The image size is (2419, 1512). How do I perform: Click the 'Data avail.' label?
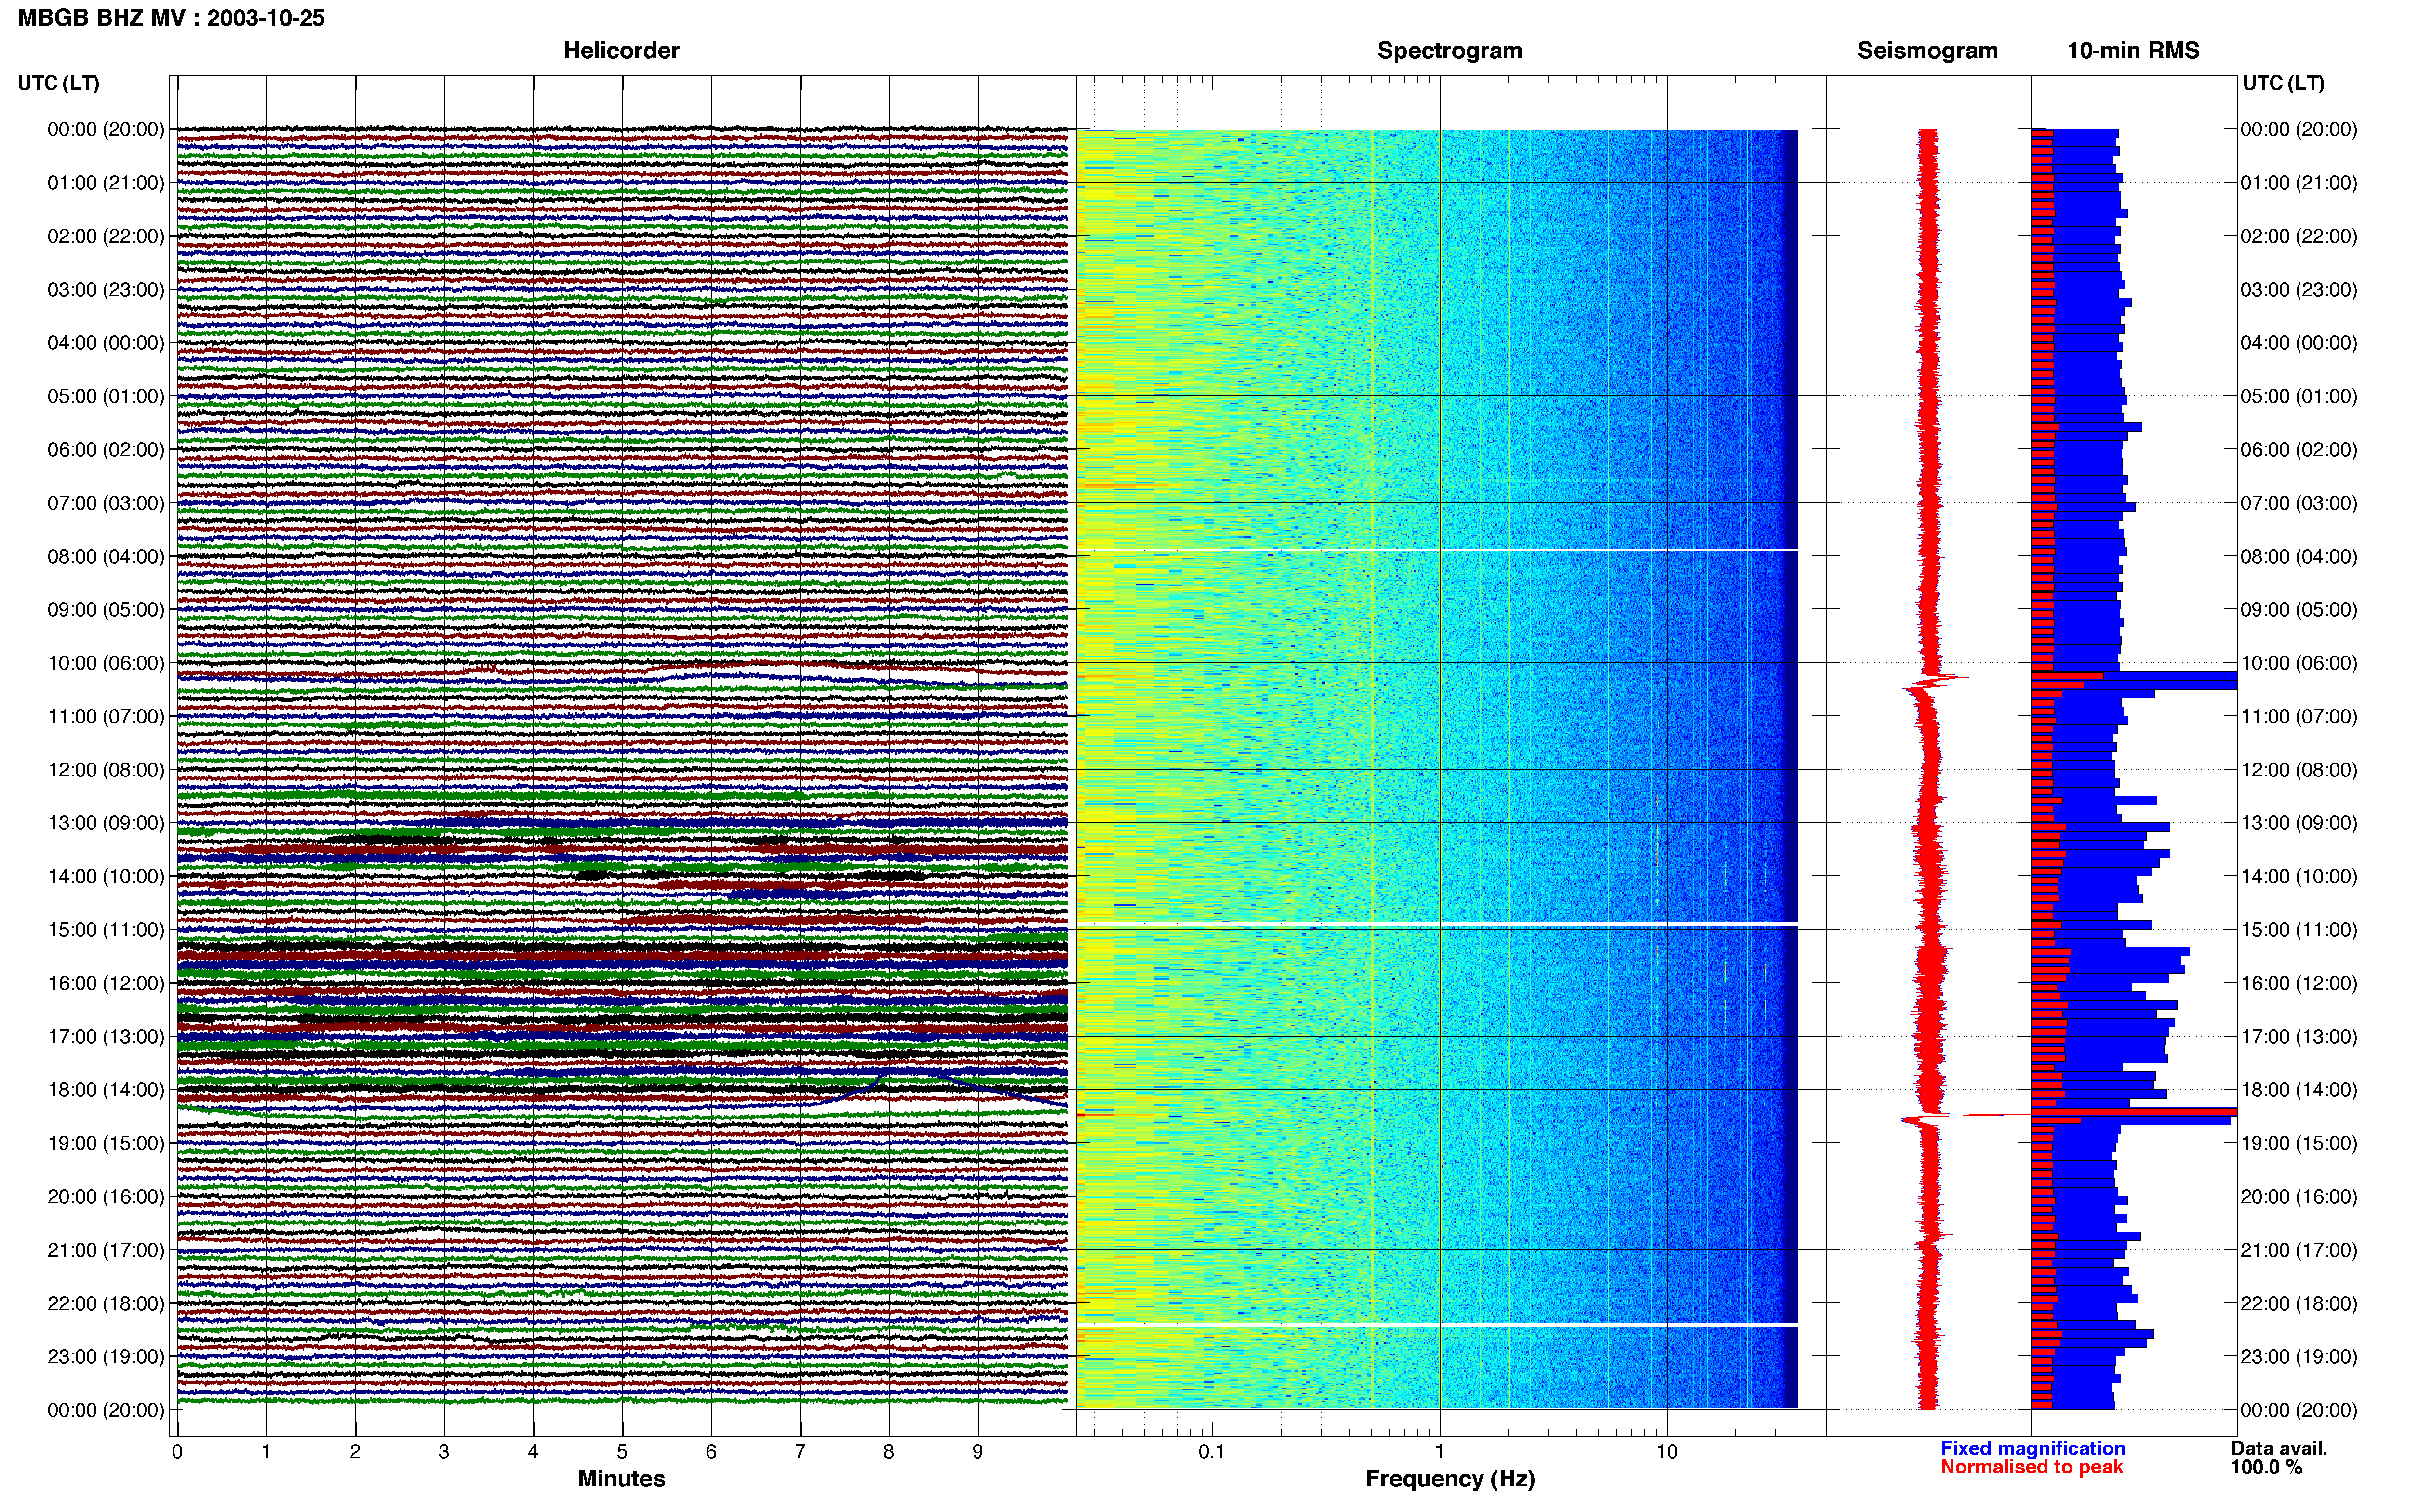pos(2279,1449)
